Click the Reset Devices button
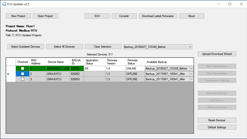Viewport: 247px width, 139px height. (x=217, y=120)
